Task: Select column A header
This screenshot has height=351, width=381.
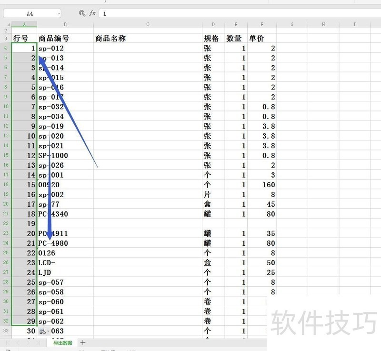Action: pyautogui.click(x=24, y=24)
